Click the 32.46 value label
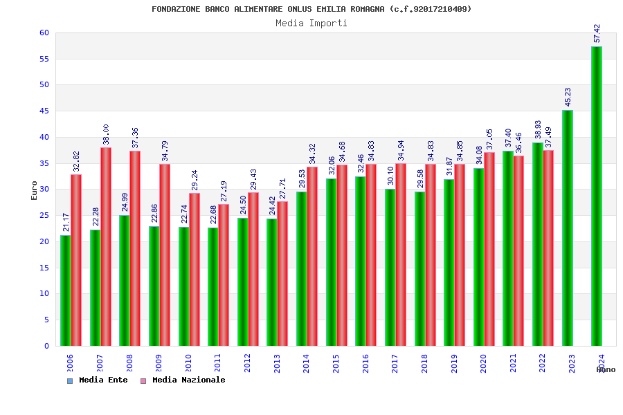Screen dimensions: 623x415 pyautogui.click(x=361, y=164)
